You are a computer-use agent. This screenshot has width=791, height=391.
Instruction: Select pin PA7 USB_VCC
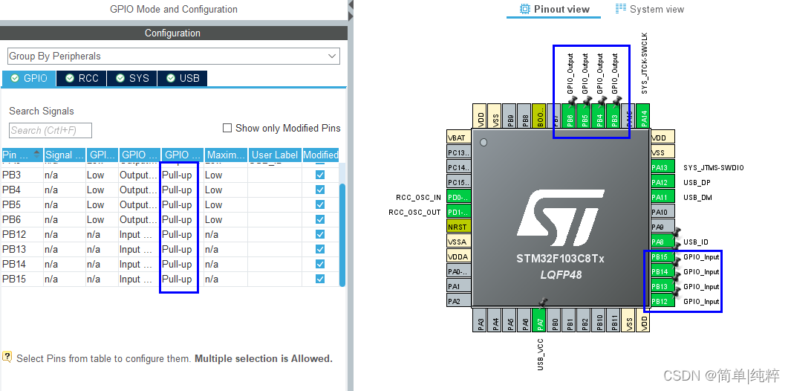(538, 320)
